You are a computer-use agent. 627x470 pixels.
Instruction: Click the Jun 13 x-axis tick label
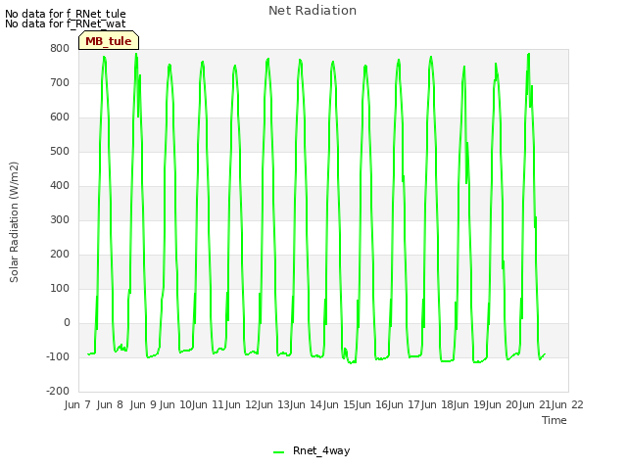273,404
